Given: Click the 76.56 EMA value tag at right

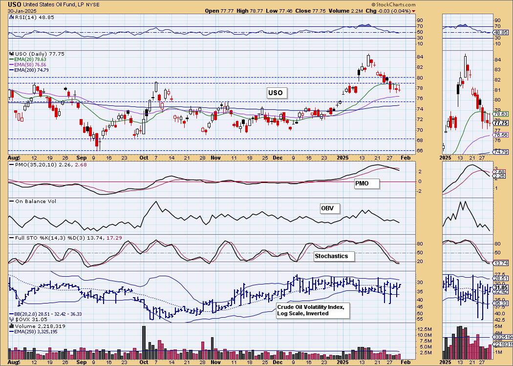Looking at the screenshot, I should [x=501, y=135].
